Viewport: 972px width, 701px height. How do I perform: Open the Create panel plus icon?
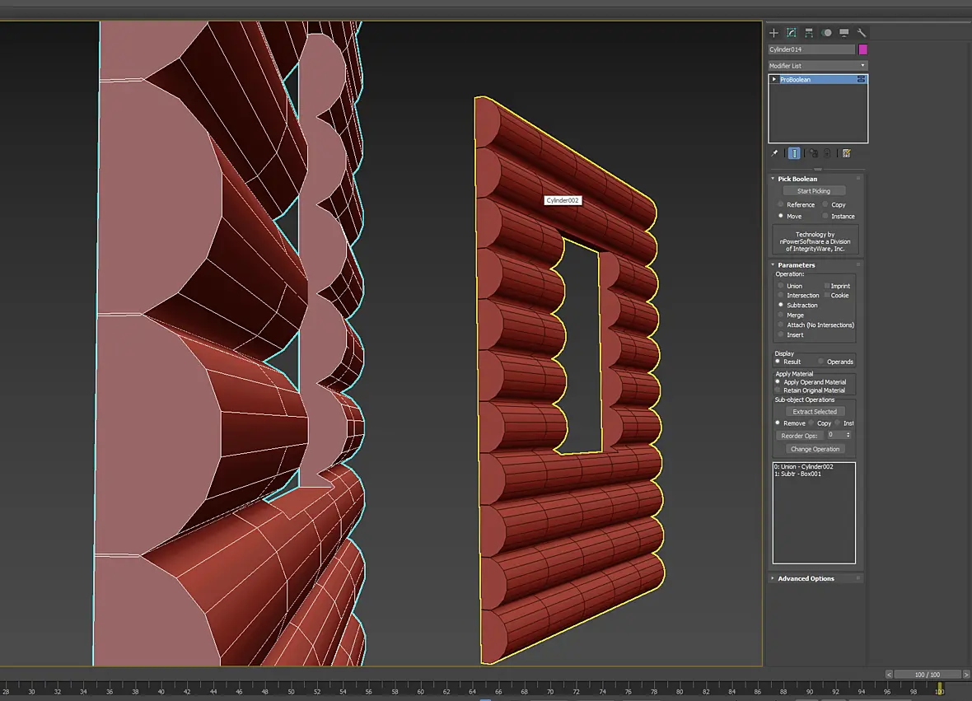(x=773, y=33)
